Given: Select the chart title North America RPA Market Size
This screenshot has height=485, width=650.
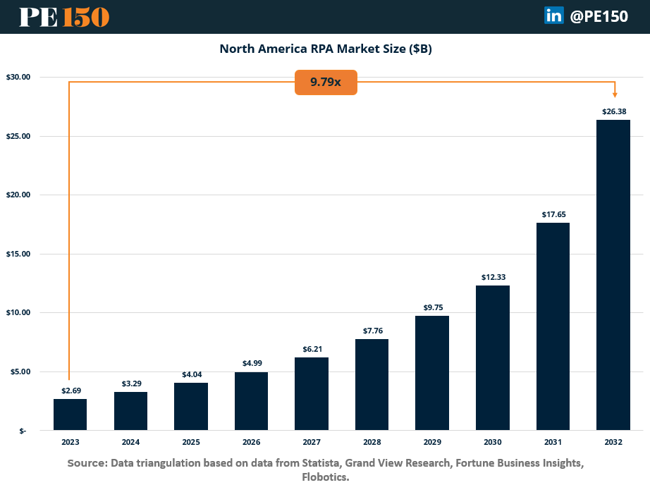Looking at the screenshot, I should [x=326, y=49].
